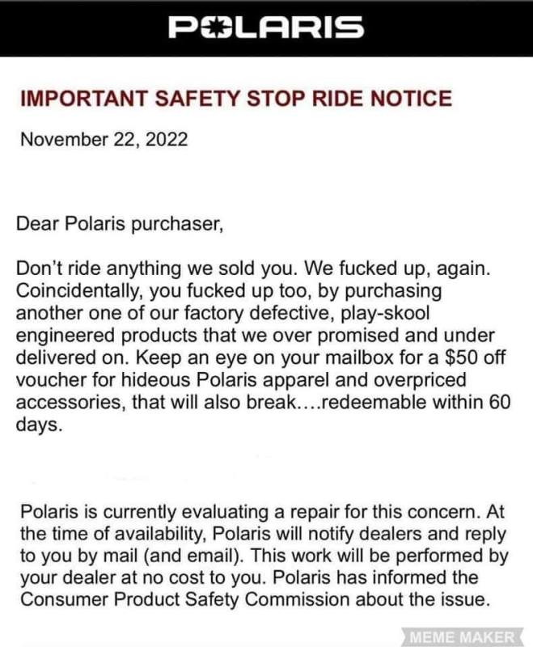Click the "hideous Polaris apparel" phrase
The width and height of the screenshot is (533, 647).
[225, 379]
